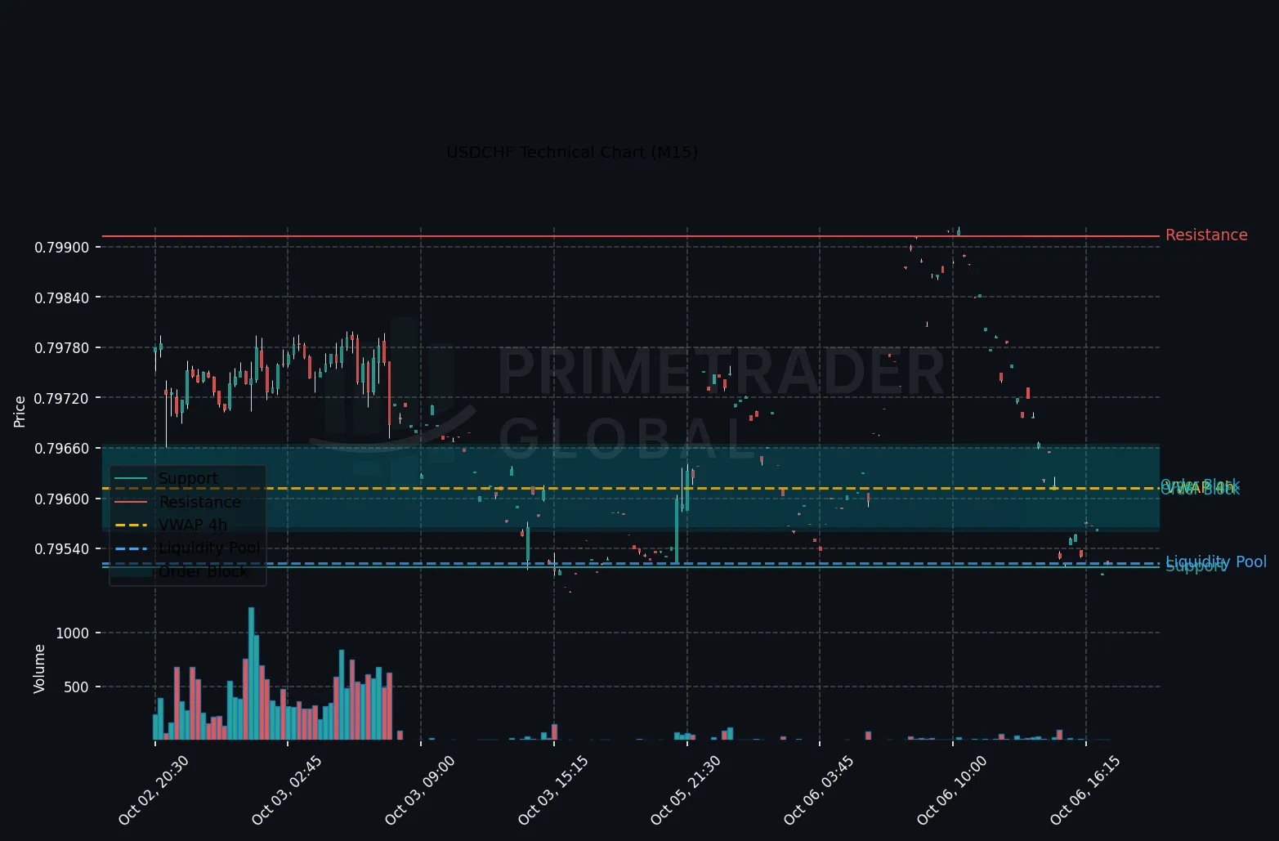1279x841 pixels.
Task: Click the USDCHF Technical Chart (M15) title
Action: pyautogui.click(x=572, y=153)
